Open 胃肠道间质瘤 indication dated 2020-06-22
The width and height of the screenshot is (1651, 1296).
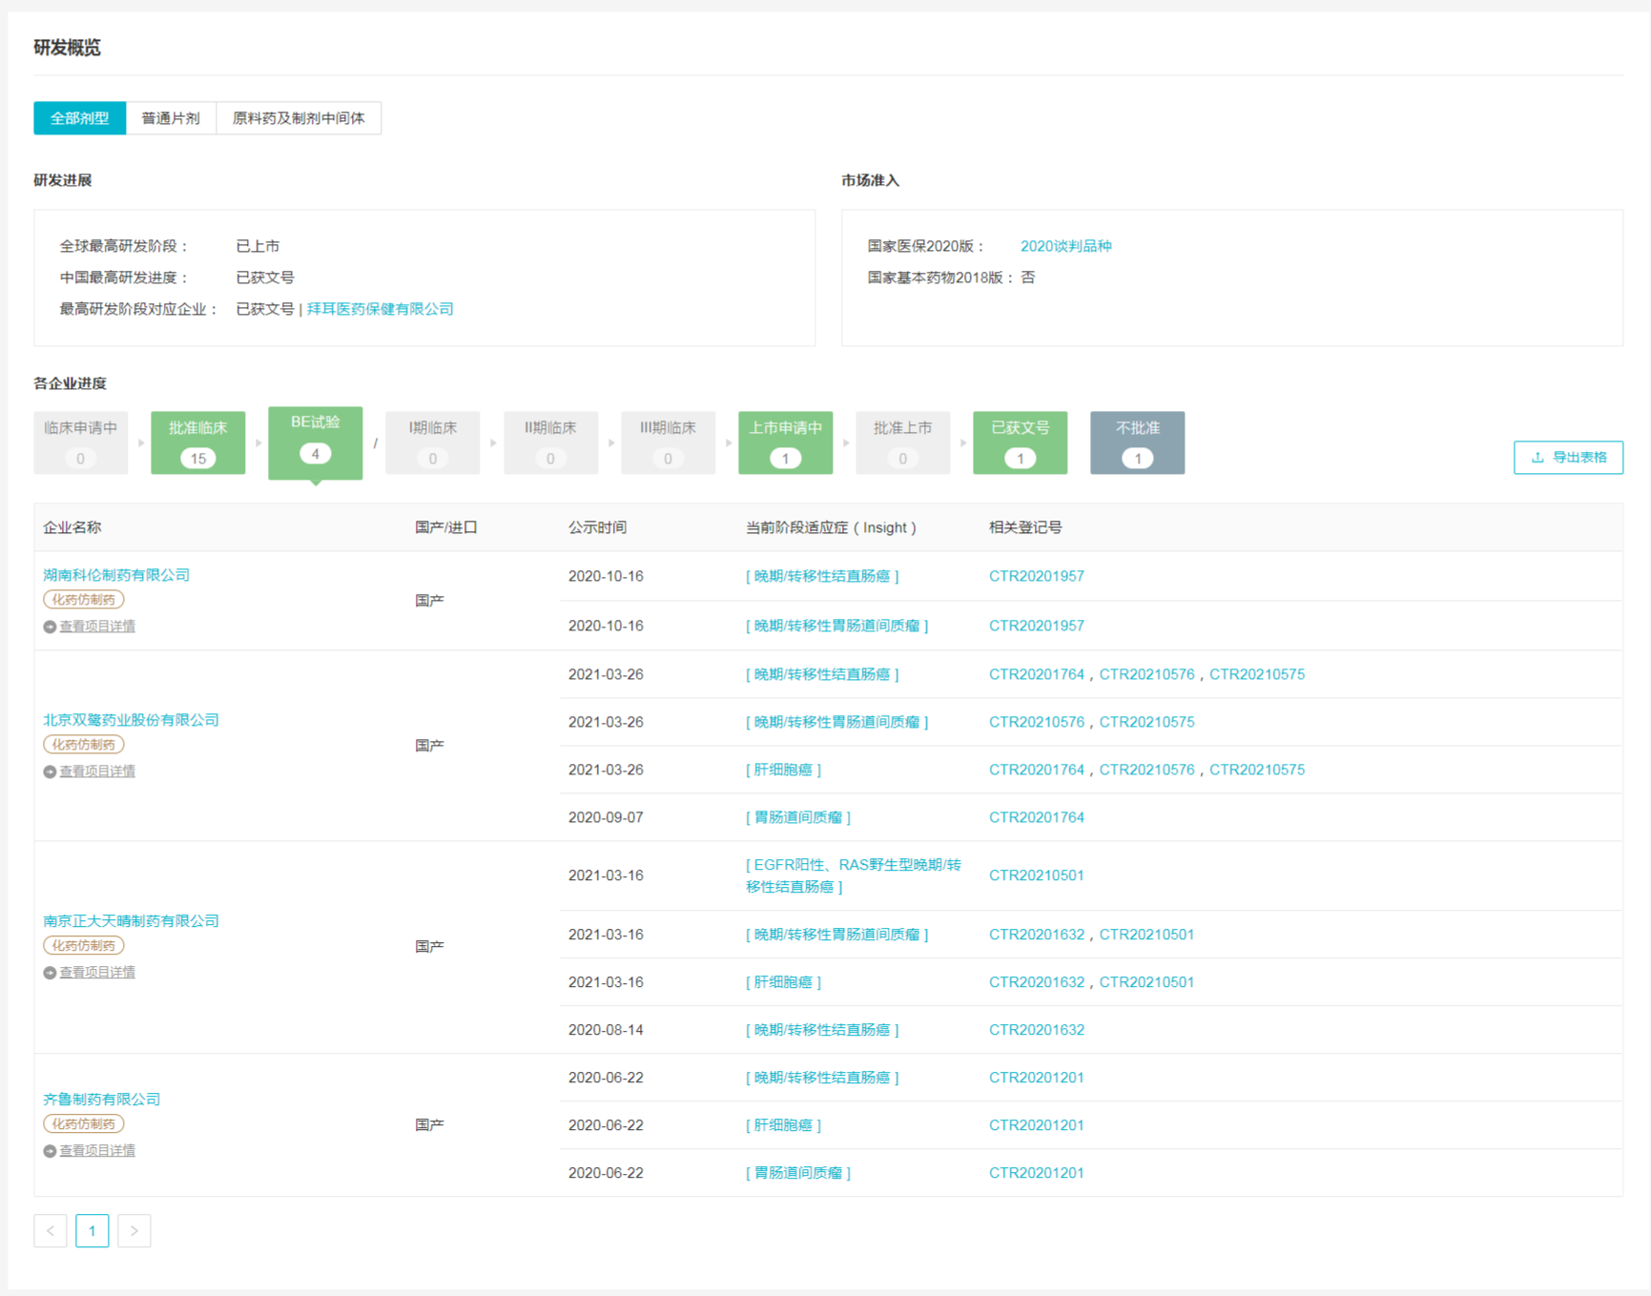pos(798,1173)
